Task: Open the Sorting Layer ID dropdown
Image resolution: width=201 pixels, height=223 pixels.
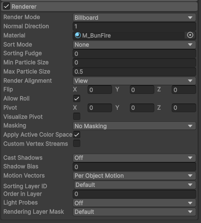Action: click(135, 185)
